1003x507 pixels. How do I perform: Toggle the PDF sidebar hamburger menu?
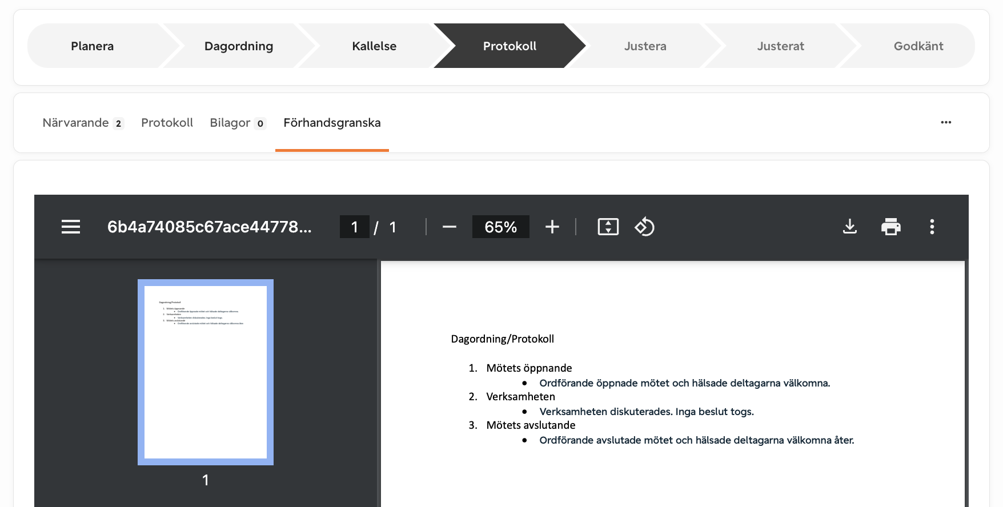(x=71, y=227)
